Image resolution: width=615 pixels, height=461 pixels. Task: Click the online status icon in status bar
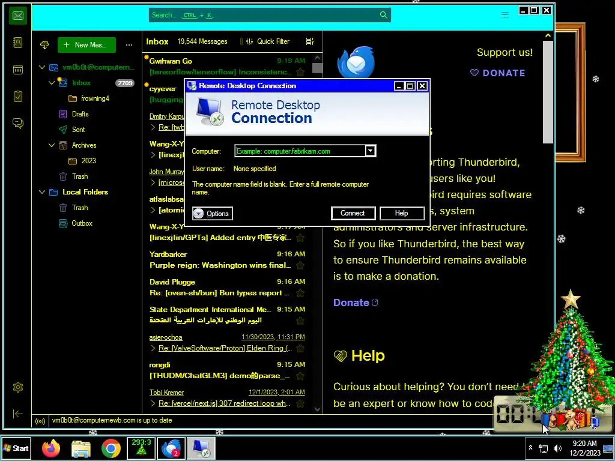coord(40,421)
